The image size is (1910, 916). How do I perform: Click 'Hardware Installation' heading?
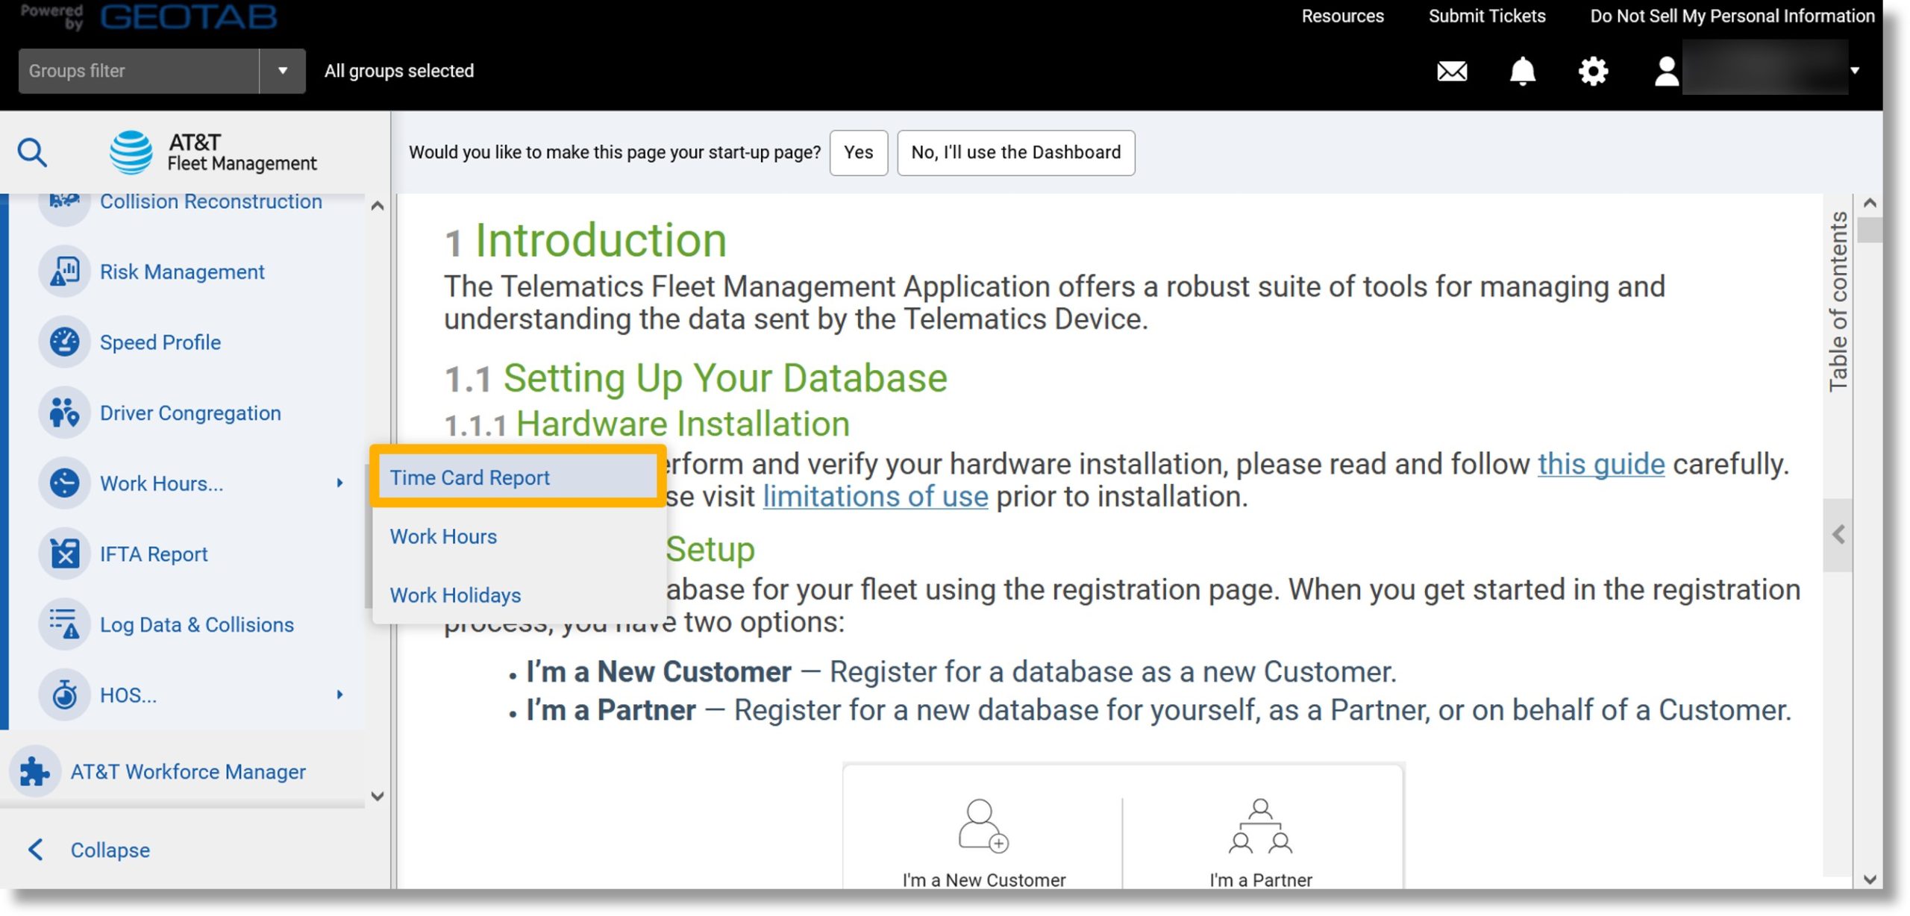[683, 424]
